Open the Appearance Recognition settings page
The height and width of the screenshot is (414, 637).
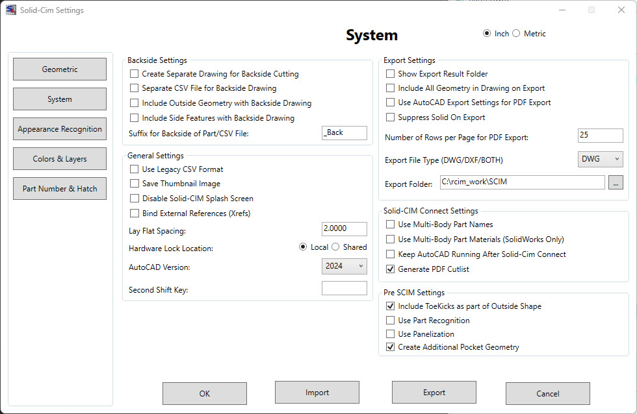60,129
